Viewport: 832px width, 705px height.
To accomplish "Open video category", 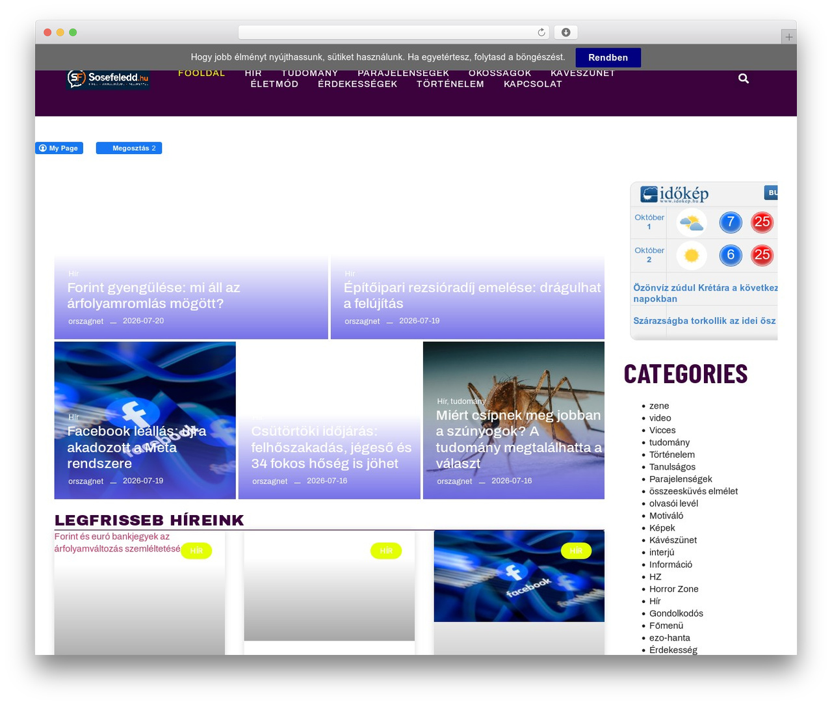I will (x=660, y=418).
